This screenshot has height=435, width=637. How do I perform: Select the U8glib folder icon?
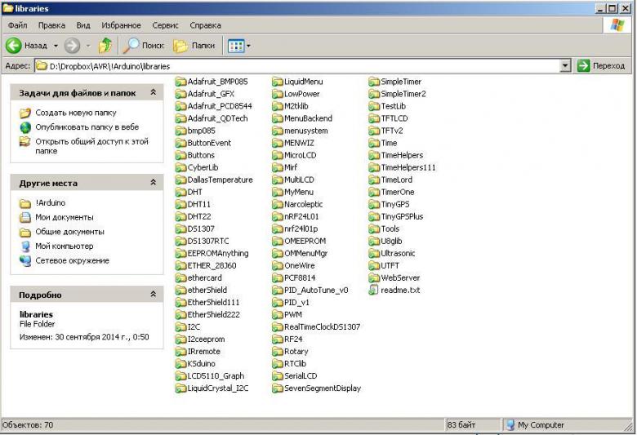tap(374, 242)
